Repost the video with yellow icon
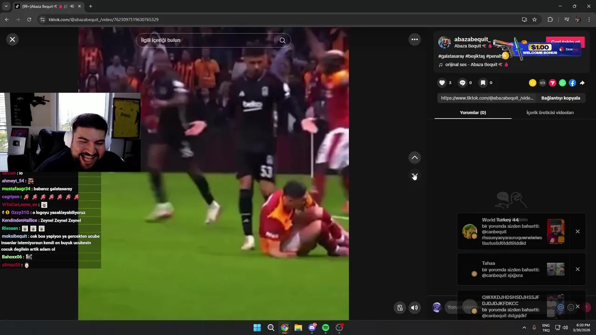 click(533, 83)
